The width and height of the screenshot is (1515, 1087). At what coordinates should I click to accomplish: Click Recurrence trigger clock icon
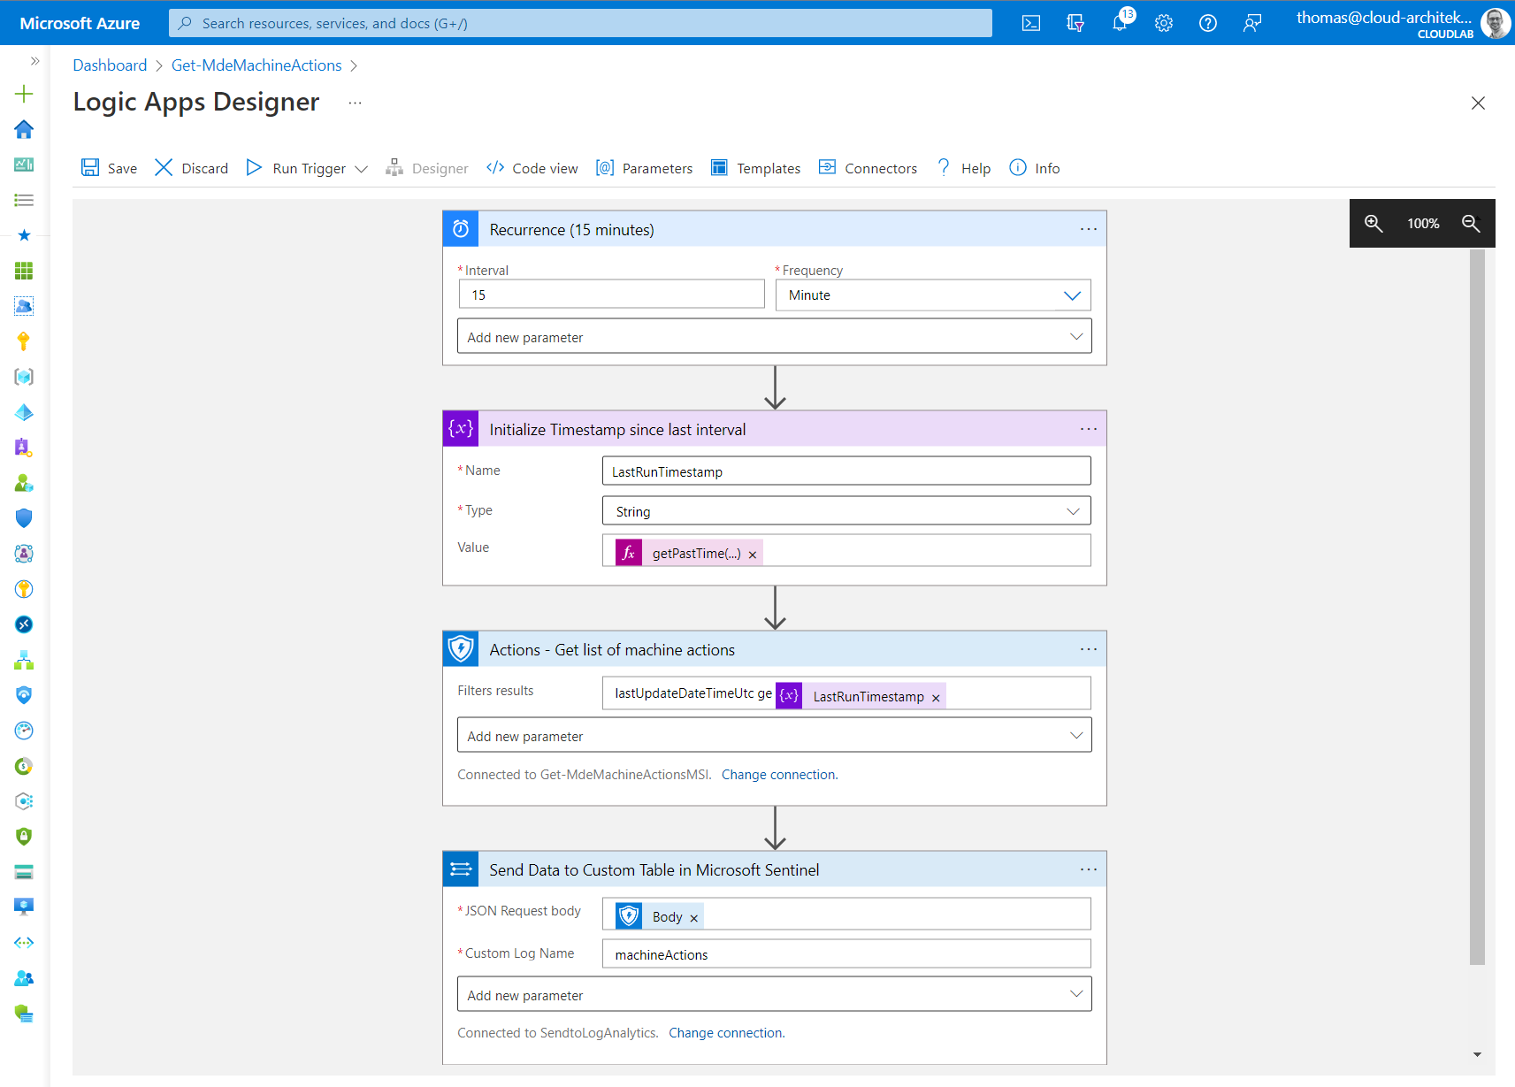click(461, 229)
